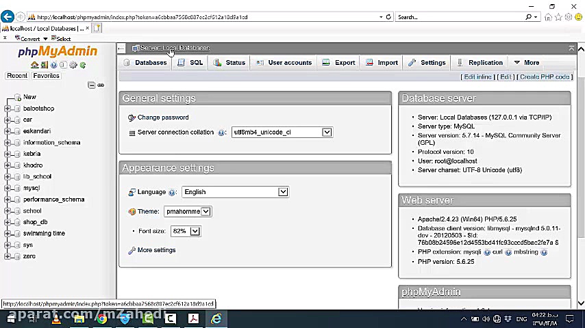Image resolution: width=585 pixels, height=328 pixels.
Task: Open the Convert toolbar menu
Action: (32, 39)
